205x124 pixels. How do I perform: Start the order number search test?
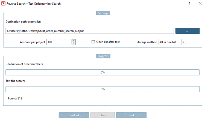coord(131,115)
